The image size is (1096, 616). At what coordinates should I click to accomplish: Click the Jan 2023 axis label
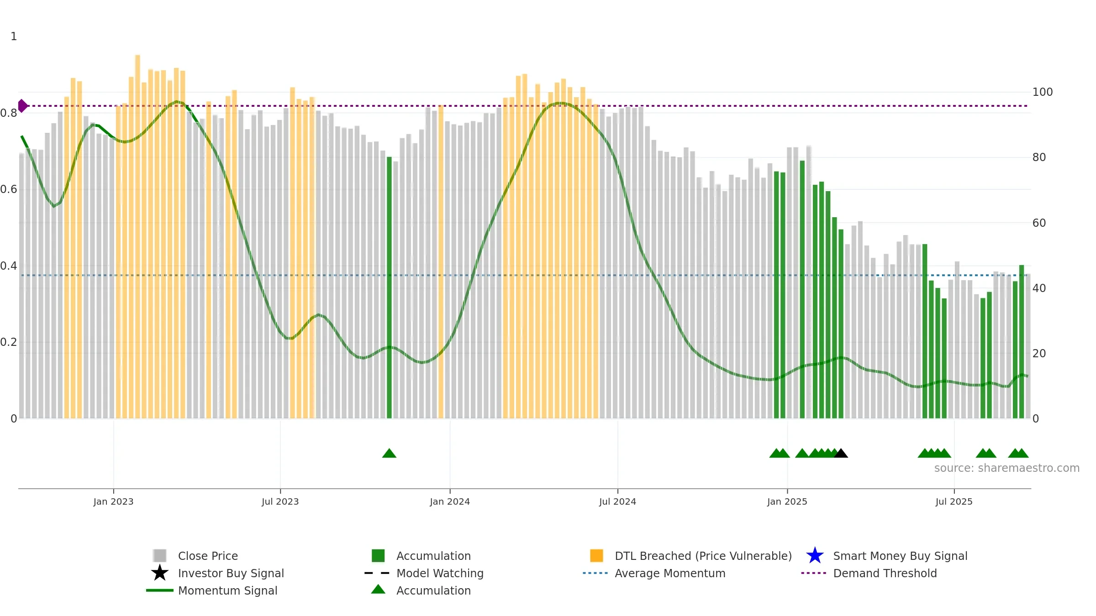pos(113,502)
